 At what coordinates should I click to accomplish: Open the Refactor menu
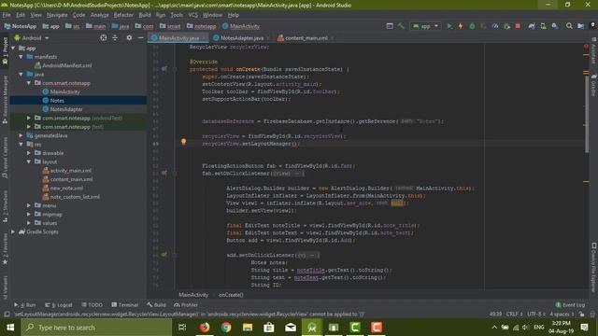click(123, 15)
